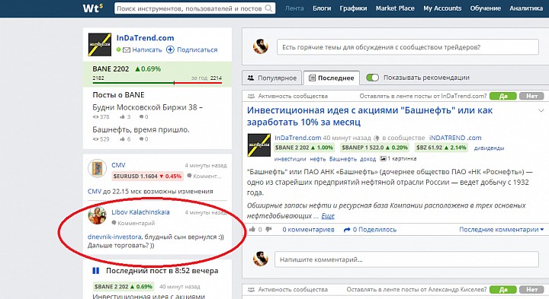The height and width of the screenshot is (299, 549).
Task: Open 0 комментариев link
Action: click(309, 230)
